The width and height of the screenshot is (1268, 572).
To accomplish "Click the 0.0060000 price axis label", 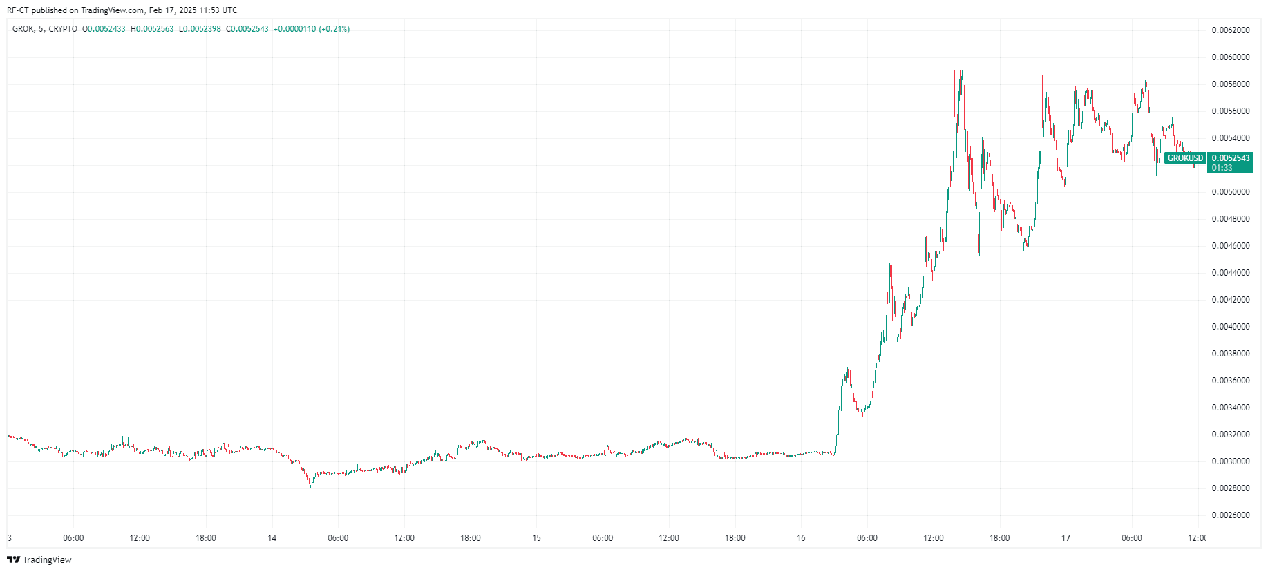I will (x=1231, y=57).
